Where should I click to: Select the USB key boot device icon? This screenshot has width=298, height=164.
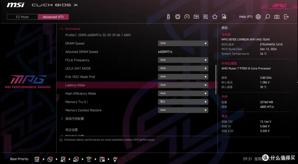(89, 159)
